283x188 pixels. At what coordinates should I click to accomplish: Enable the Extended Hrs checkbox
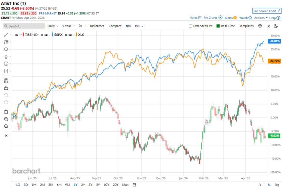click(x=191, y=26)
